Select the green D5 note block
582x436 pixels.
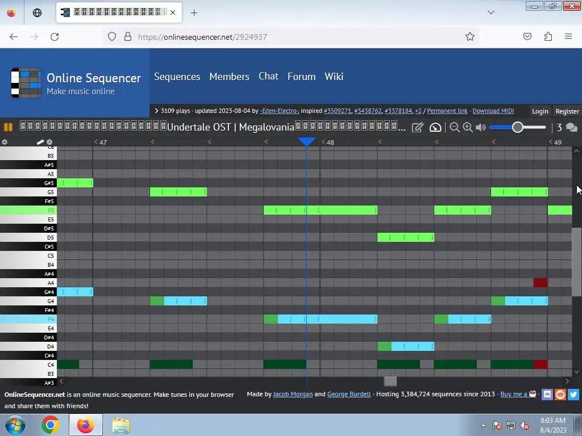coord(406,237)
